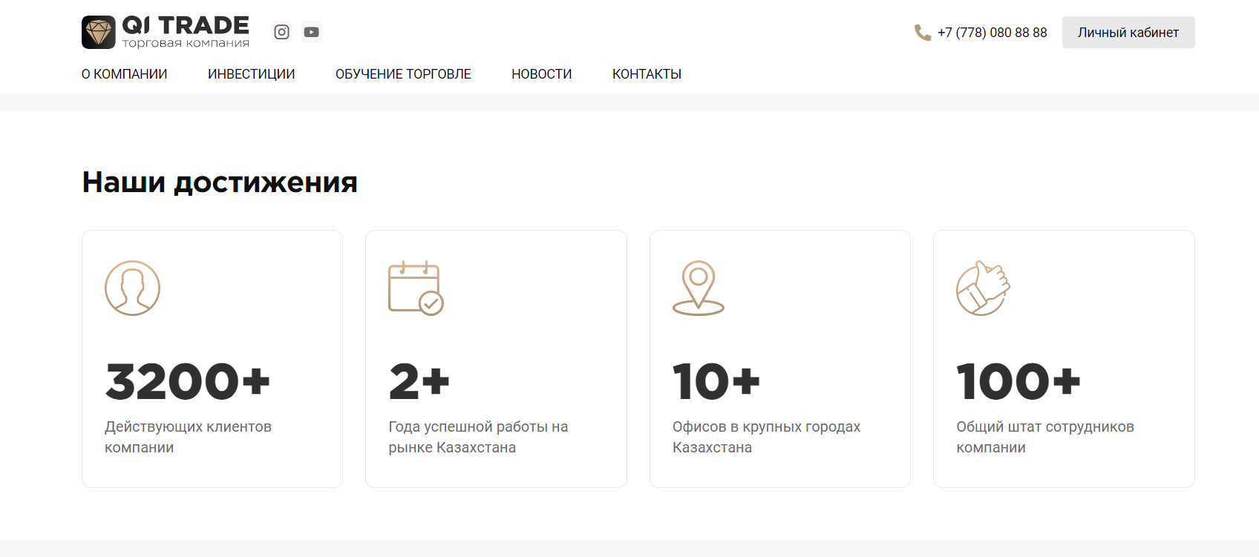Viewport: 1259px width, 557px height.
Task: Go to the ИНВЕСТИЦИИ menu item
Action: [x=252, y=74]
